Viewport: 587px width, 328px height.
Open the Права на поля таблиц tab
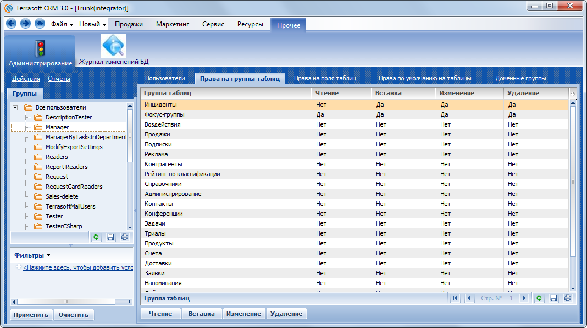click(x=325, y=78)
